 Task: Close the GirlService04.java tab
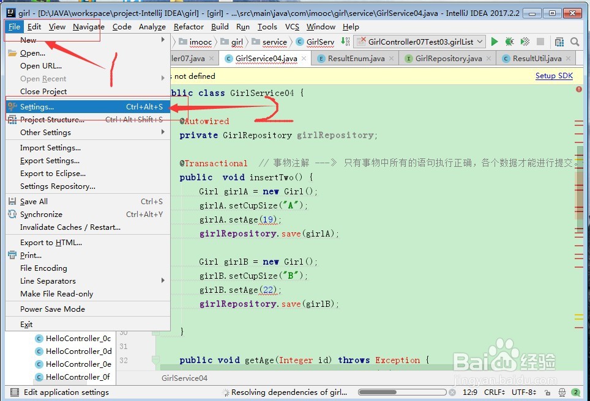click(x=304, y=58)
